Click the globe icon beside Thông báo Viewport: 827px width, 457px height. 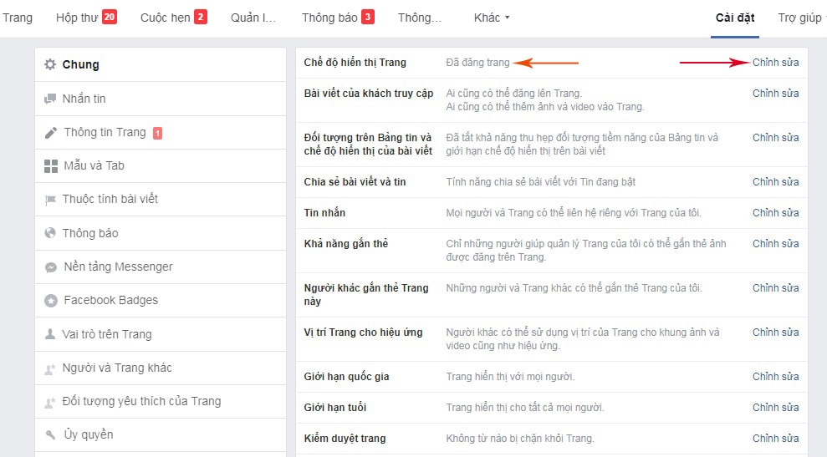click(50, 233)
